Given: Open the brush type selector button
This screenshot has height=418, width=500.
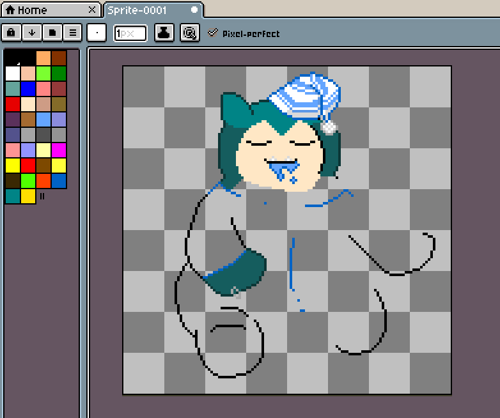Looking at the screenshot, I should point(97,33).
